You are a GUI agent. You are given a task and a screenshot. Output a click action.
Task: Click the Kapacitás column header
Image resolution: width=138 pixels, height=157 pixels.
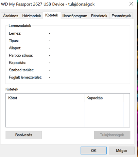[x=104, y=98]
